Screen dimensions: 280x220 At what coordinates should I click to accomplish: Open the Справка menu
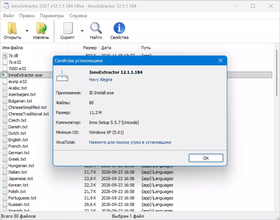click(78, 16)
